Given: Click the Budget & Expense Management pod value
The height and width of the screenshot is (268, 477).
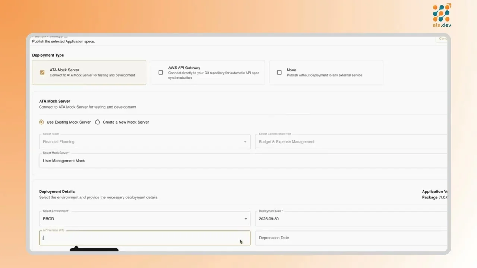Looking at the screenshot, I should click(x=286, y=141).
